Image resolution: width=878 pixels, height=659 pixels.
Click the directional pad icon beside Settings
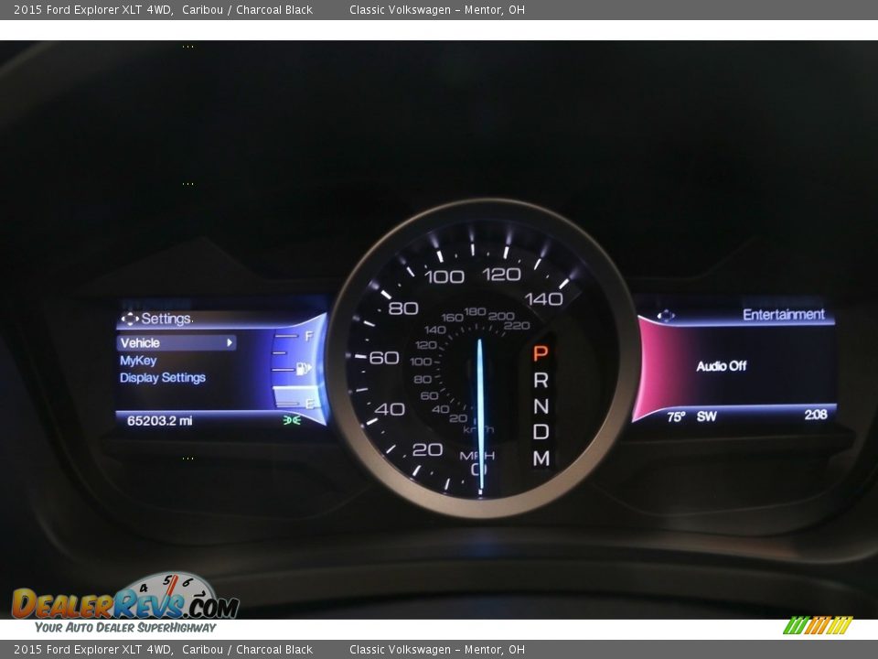129,319
